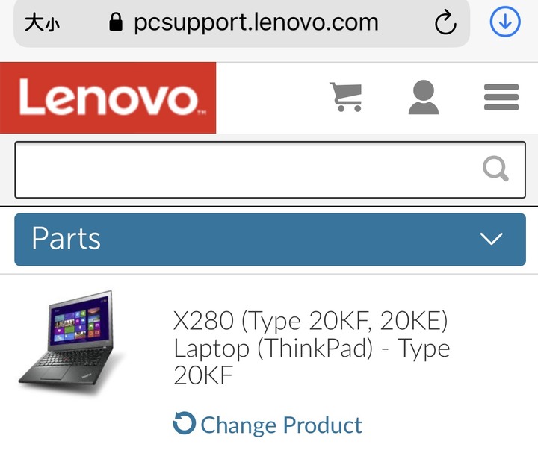Image resolution: width=538 pixels, height=459 pixels.
Task: Select the ThinkPad laptop thumbnail image
Action: (x=71, y=343)
